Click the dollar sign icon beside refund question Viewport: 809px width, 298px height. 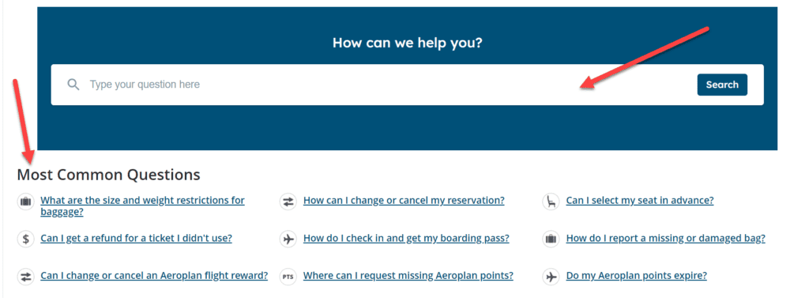pyautogui.click(x=25, y=240)
